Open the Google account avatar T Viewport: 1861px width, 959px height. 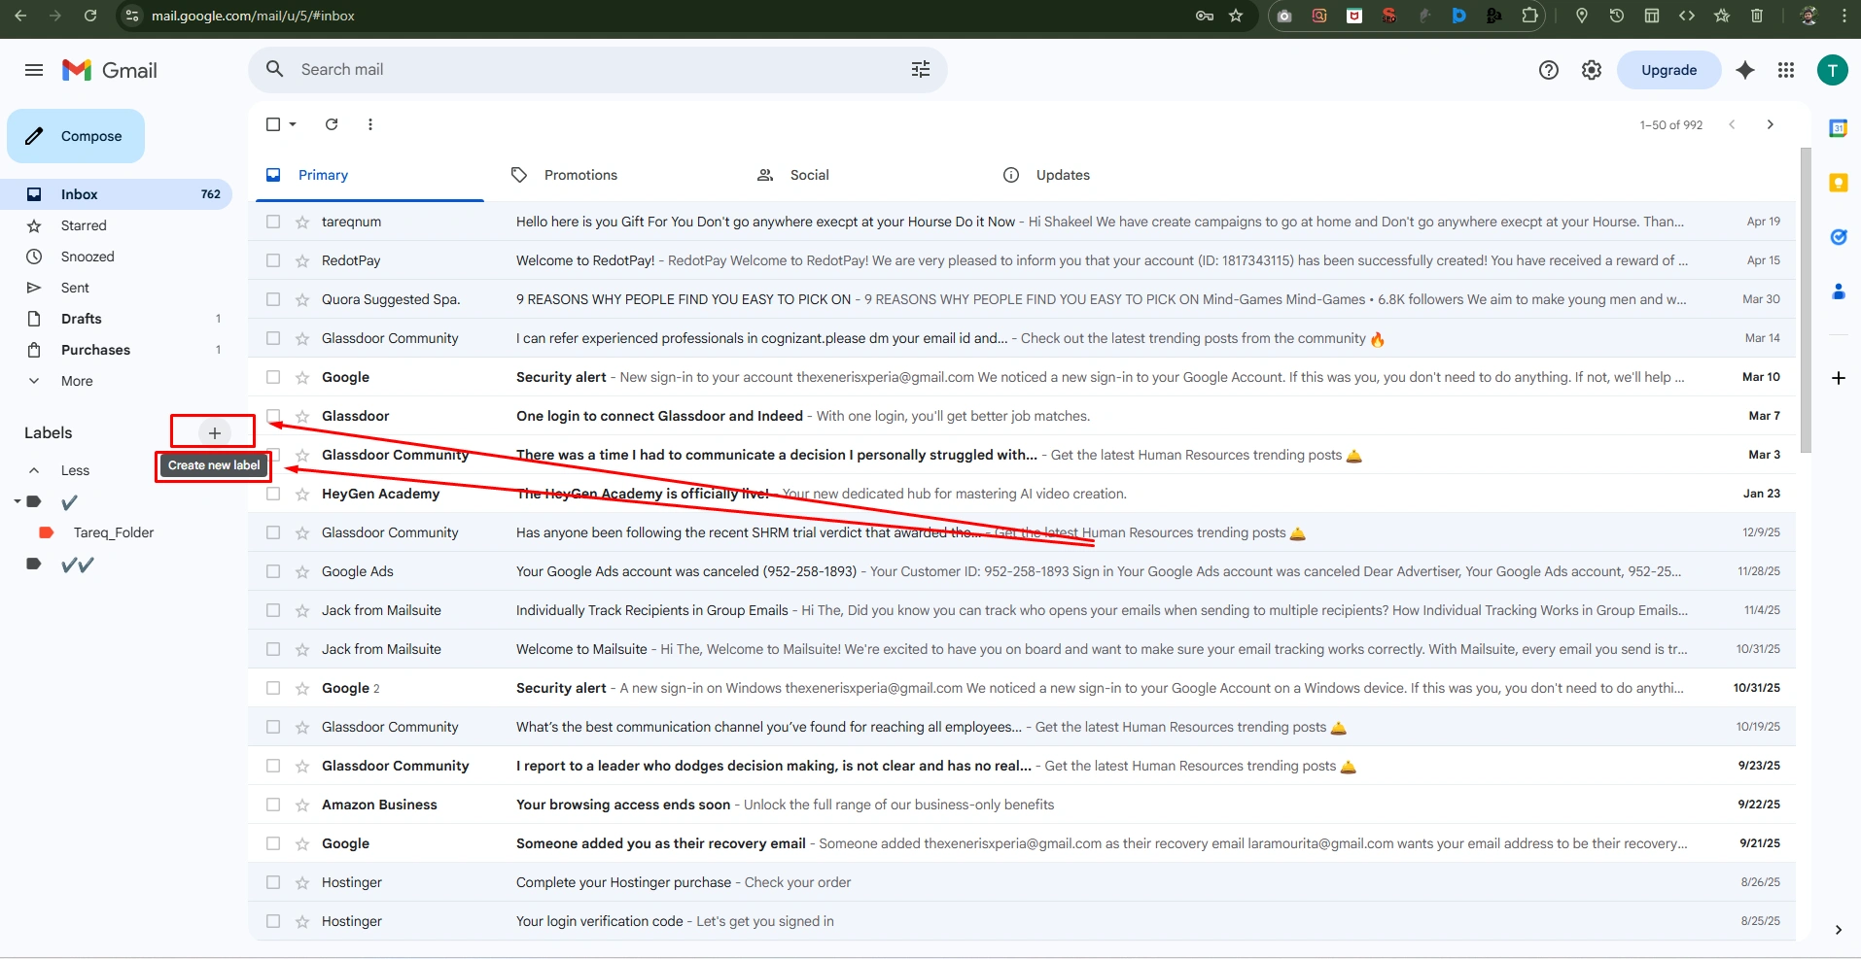[1833, 70]
